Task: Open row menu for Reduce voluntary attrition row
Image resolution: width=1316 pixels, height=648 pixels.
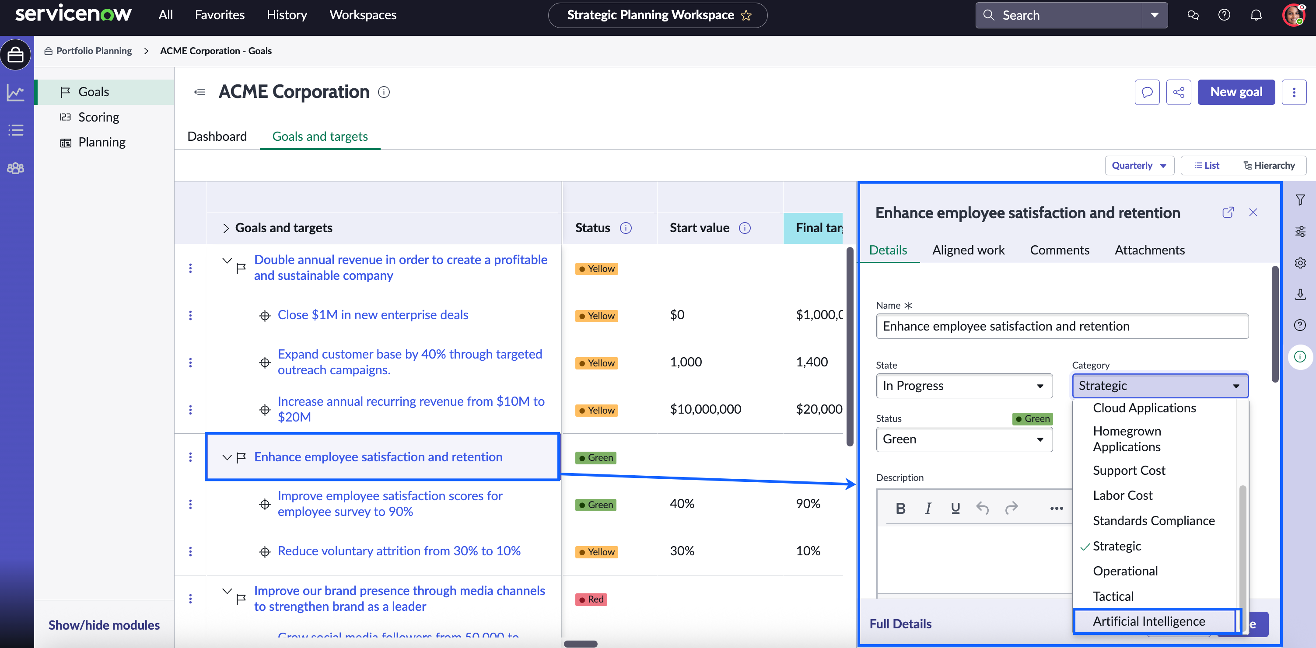Action: [x=191, y=551]
